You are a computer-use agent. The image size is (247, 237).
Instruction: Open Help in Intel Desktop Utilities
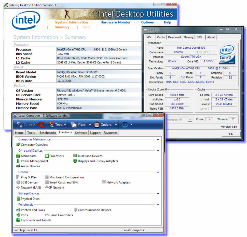coord(168,22)
